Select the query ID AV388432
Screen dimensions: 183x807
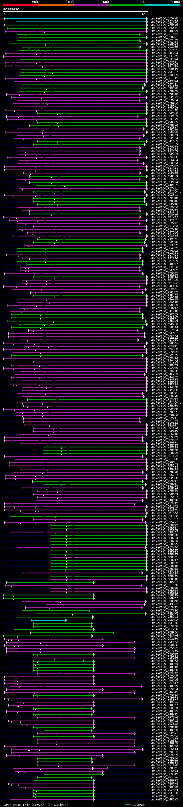(x=11, y=9)
